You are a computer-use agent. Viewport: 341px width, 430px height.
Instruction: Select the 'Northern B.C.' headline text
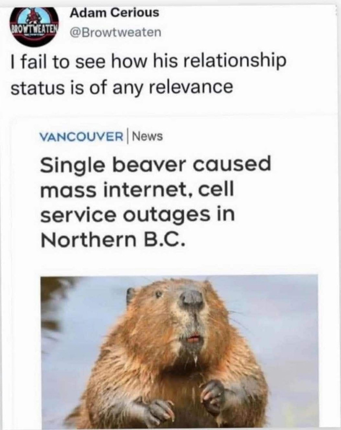click(111, 239)
